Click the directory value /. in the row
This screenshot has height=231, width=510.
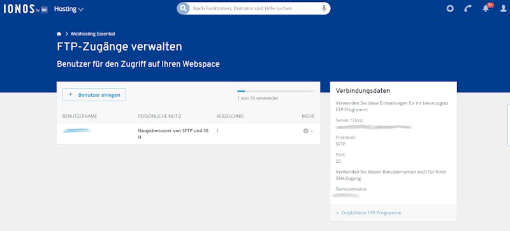point(218,131)
